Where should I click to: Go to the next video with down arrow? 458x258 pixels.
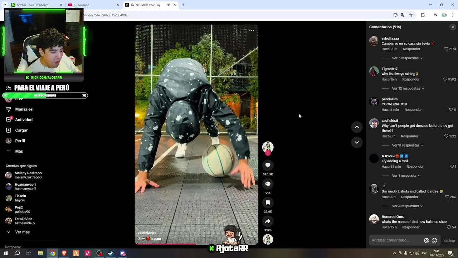tap(357, 142)
